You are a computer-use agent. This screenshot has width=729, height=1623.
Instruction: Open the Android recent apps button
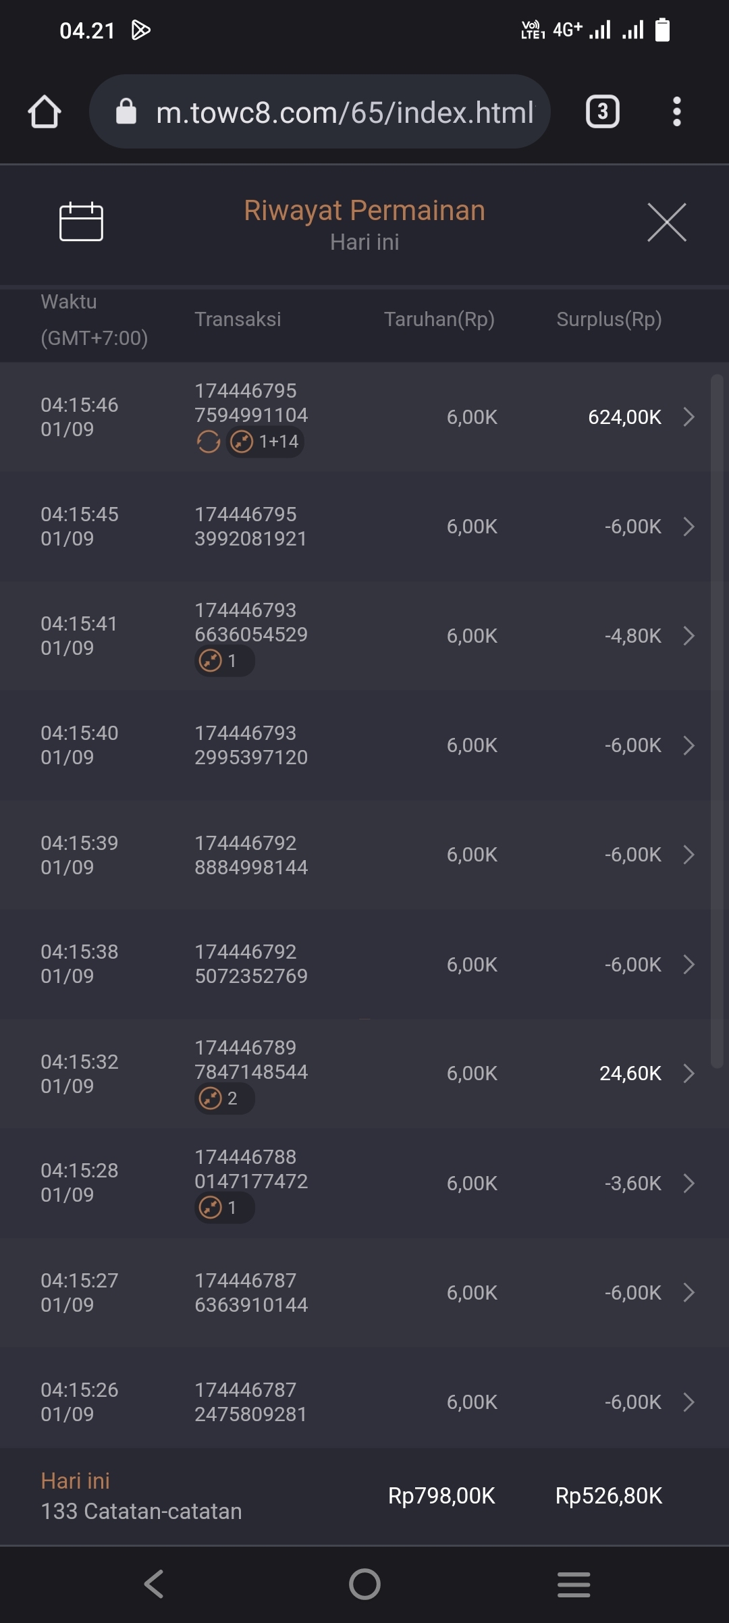(x=574, y=1585)
